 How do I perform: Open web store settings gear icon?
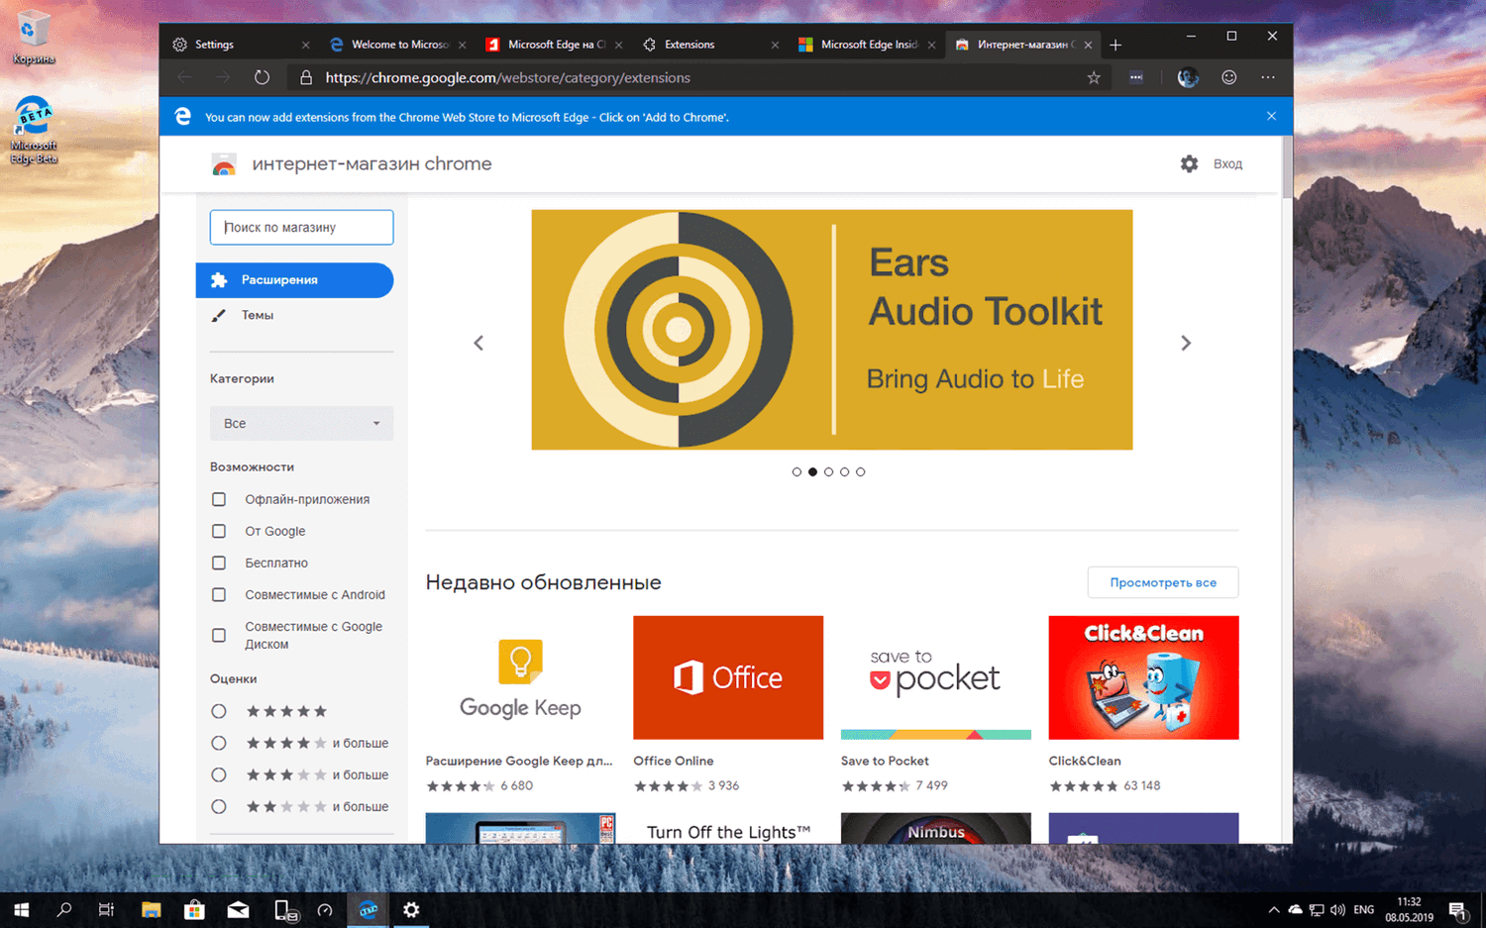(x=1189, y=163)
